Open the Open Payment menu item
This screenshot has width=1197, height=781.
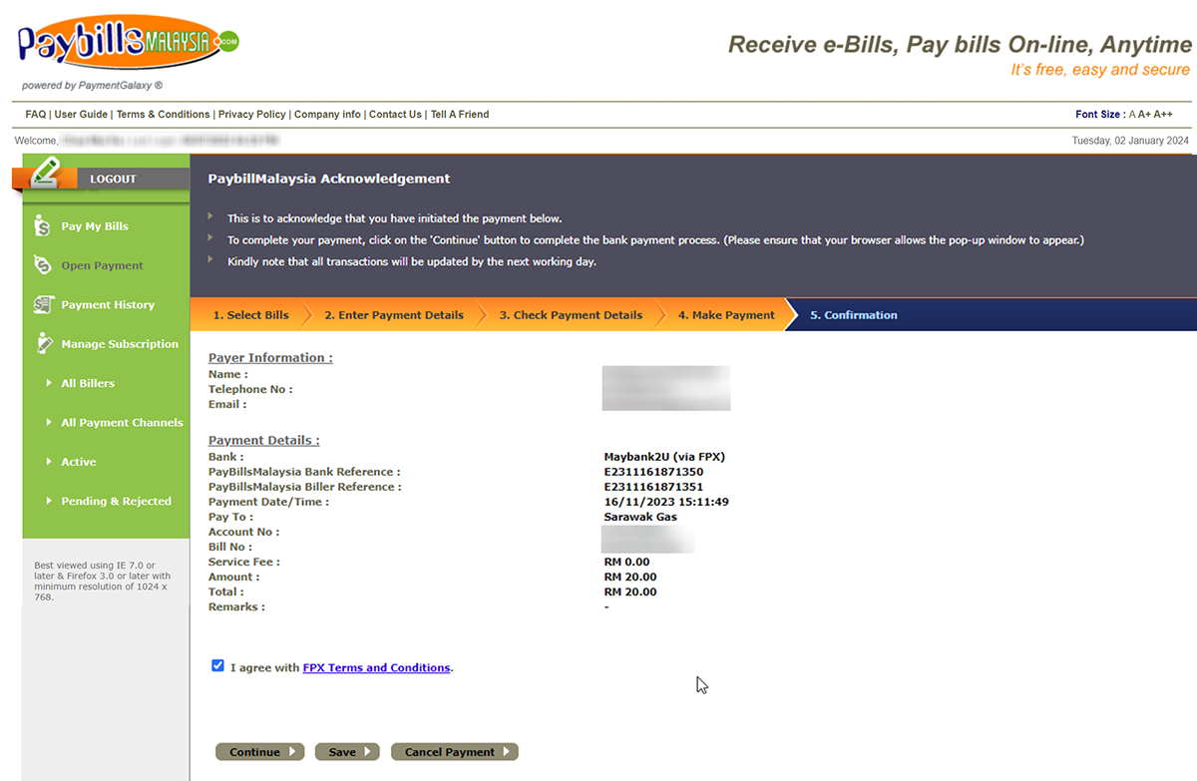coord(102,265)
